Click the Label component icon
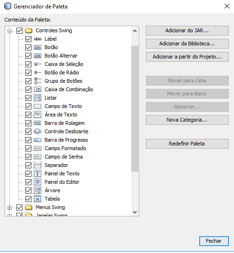Image resolution: width=234 pixels, height=253 pixels. coord(38,39)
